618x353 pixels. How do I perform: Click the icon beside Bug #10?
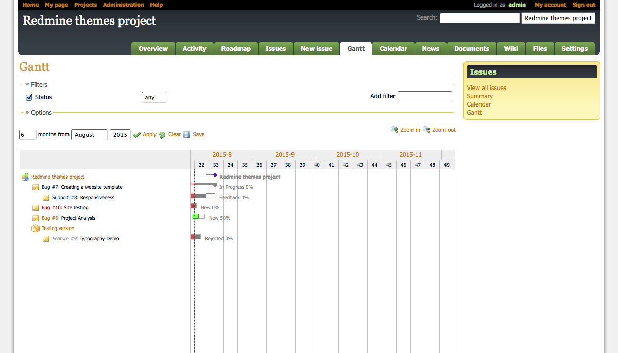(36, 208)
